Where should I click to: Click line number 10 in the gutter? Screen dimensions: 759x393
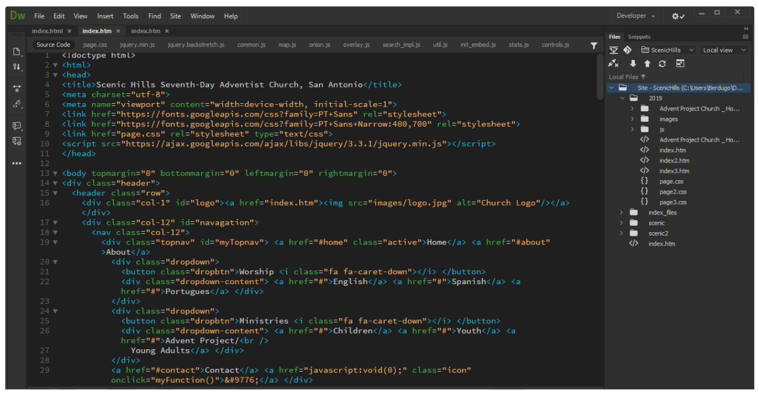coord(44,143)
